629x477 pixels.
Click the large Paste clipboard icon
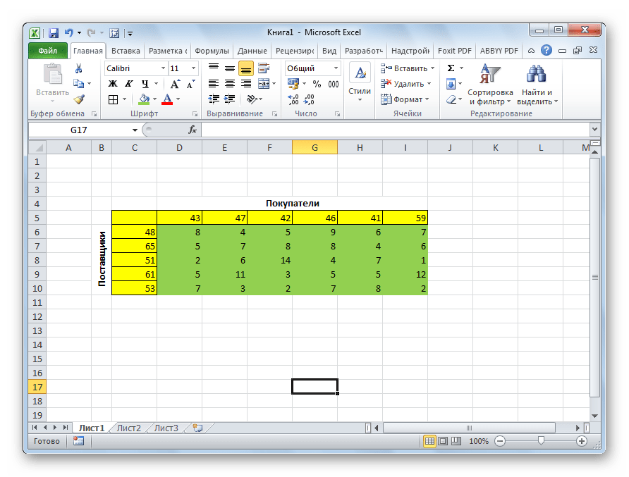coord(53,75)
